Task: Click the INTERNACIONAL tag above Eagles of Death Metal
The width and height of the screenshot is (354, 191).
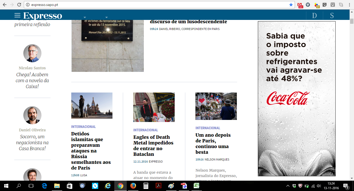Action: (146, 130)
